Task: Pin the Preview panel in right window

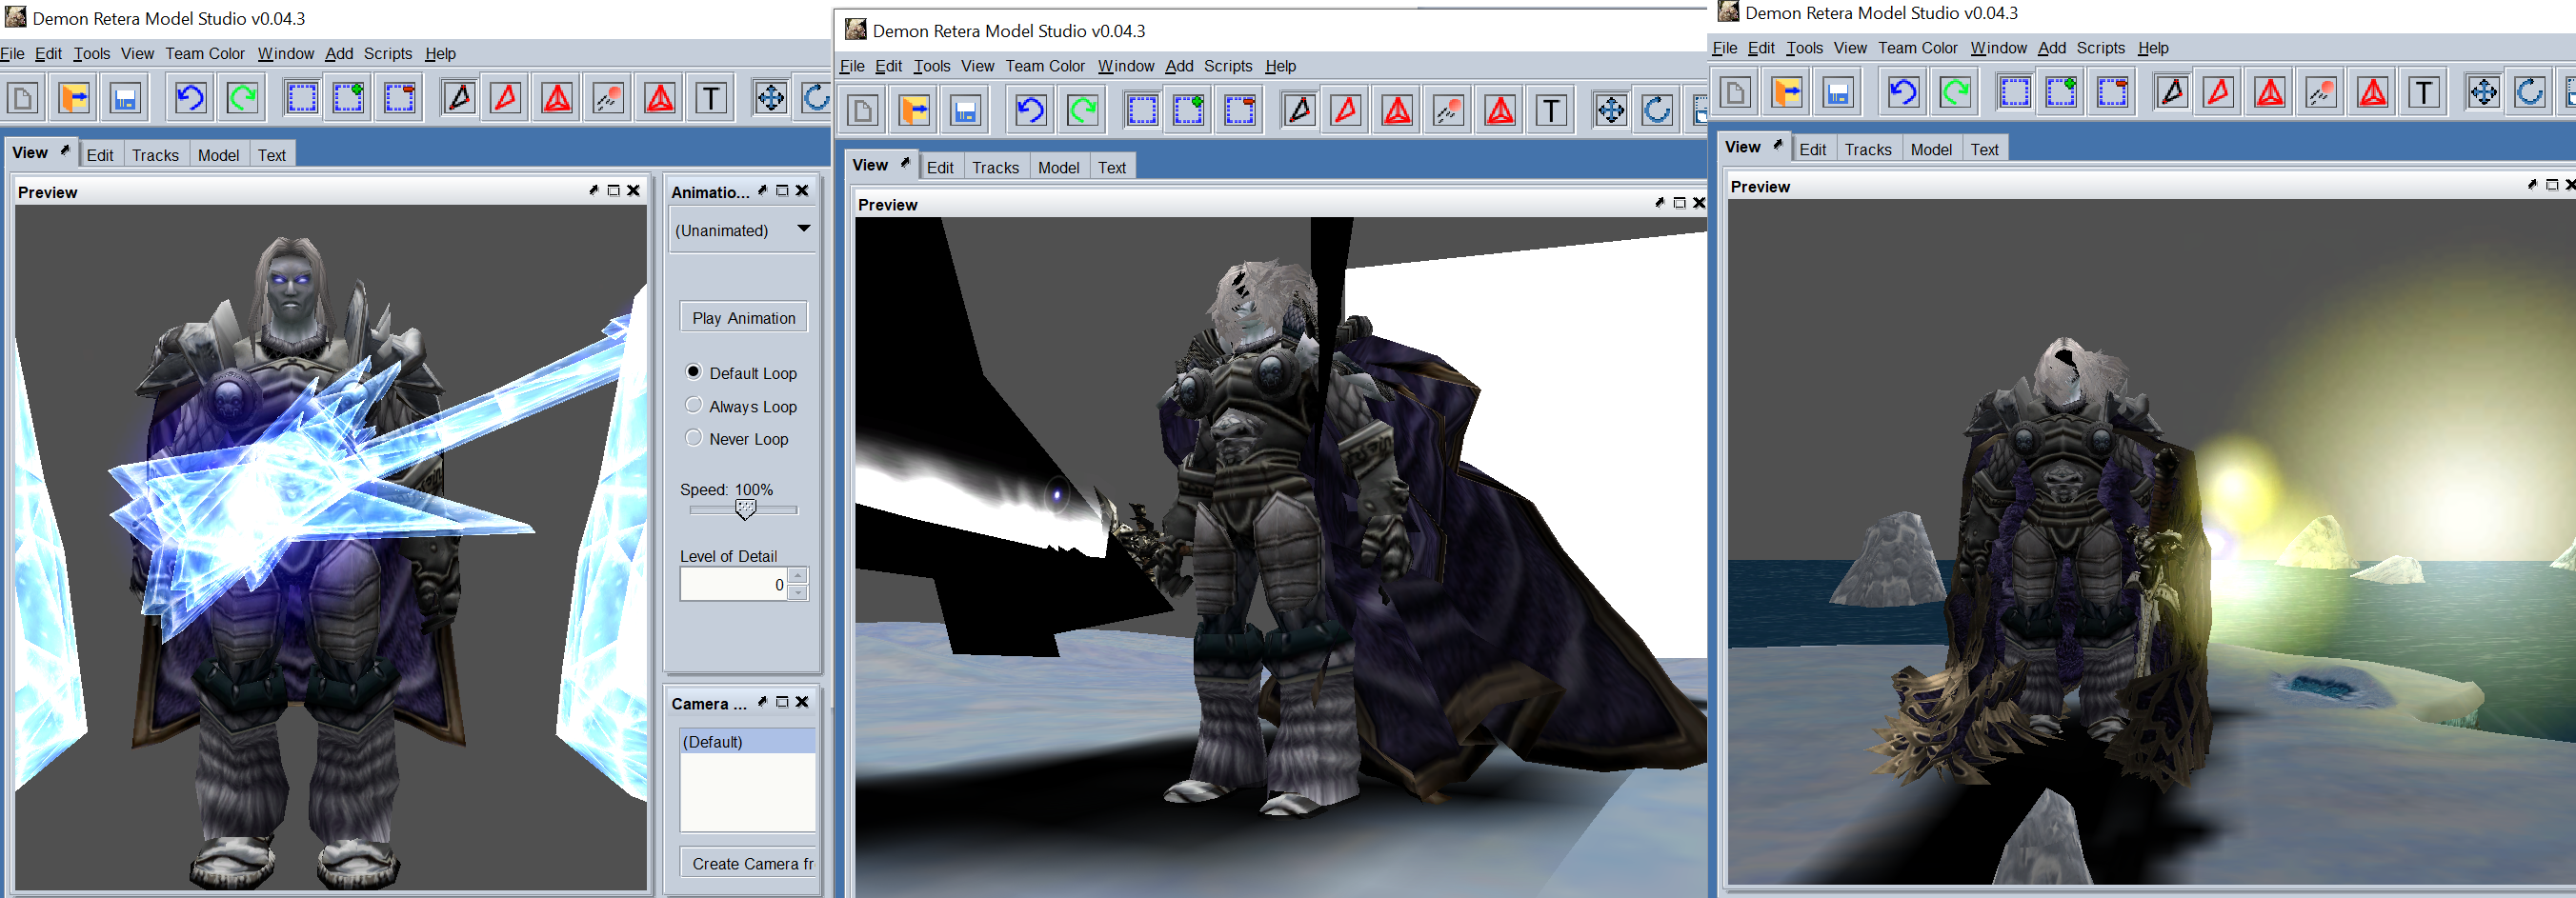Action: tap(2532, 185)
